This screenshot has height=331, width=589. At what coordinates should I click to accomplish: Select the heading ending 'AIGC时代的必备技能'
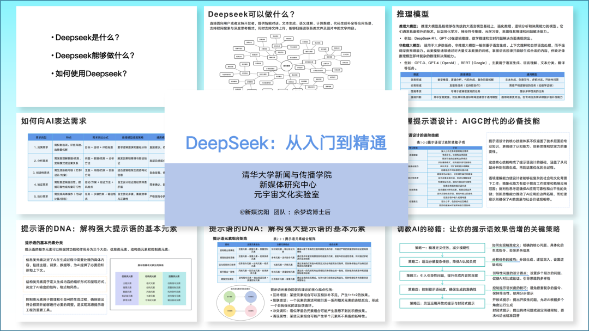474,121
